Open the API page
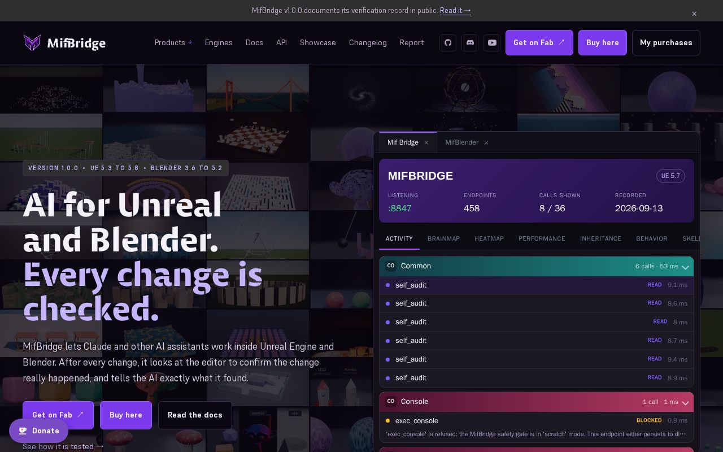The image size is (723, 452). coord(281,43)
